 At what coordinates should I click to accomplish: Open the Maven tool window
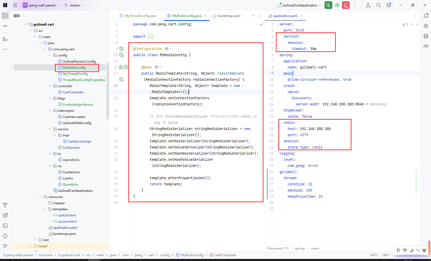[426, 46]
